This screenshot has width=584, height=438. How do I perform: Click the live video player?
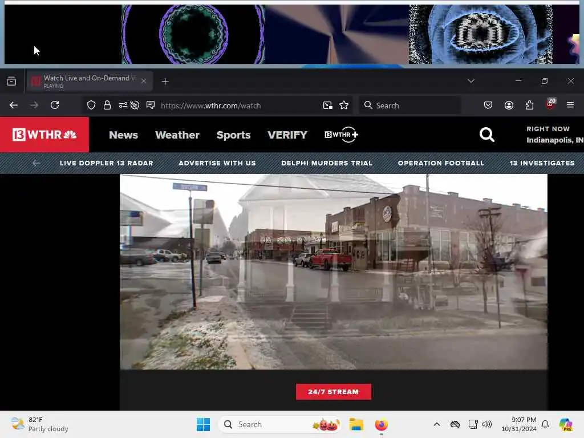[x=333, y=272]
